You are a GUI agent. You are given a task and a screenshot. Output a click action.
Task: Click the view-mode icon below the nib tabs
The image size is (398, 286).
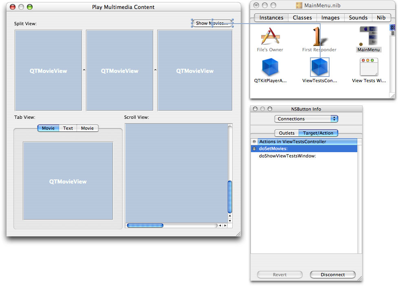(x=392, y=27)
